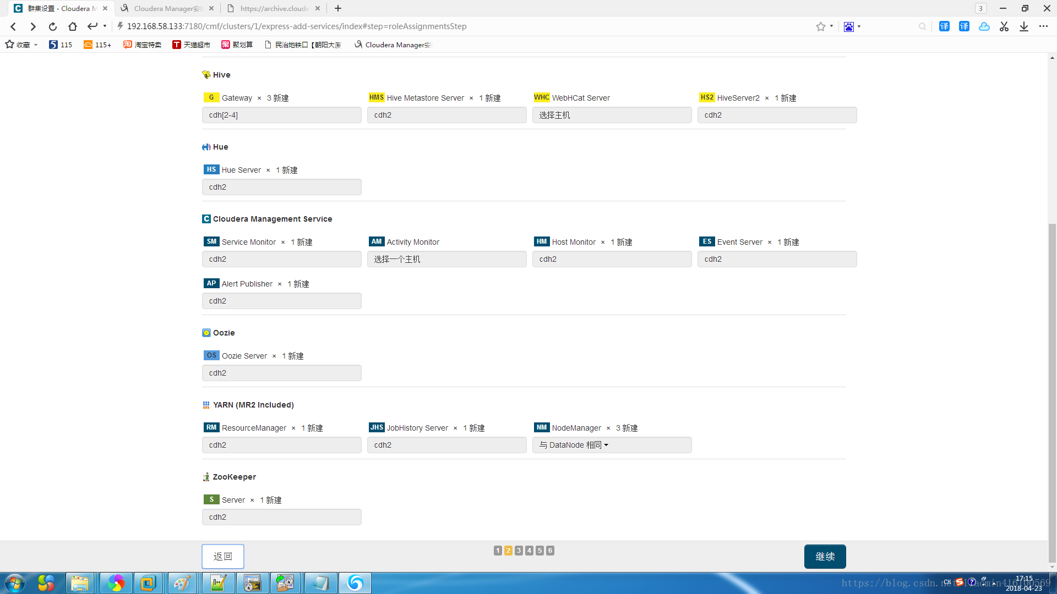This screenshot has height=594, width=1057.
Task: Click the first translate toolbar icon
Action: pyautogui.click(x=944, y=26)
